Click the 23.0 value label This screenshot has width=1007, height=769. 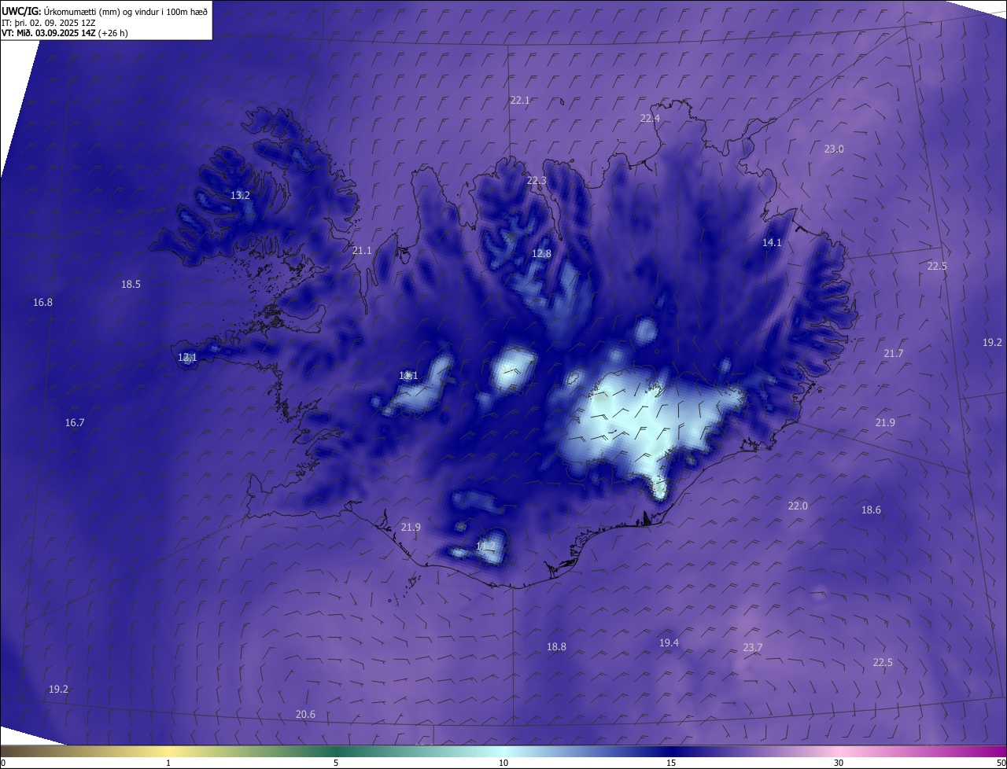tap(834, 149)
